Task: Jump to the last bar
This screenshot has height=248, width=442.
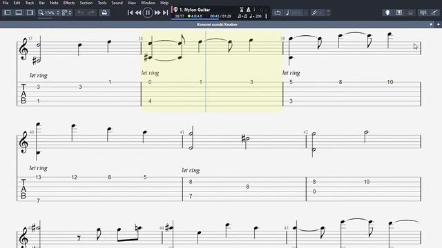Action: click(x=166, y=12)
